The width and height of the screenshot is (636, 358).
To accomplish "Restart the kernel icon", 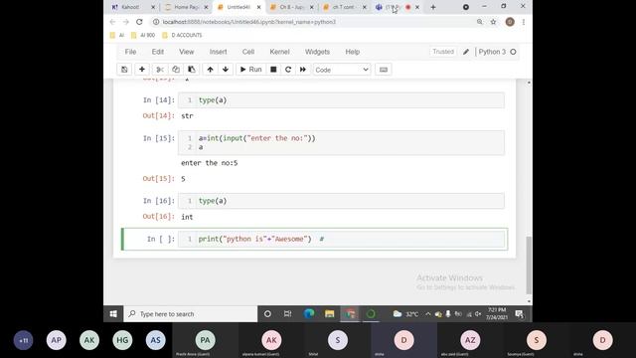I will point(288,70).
